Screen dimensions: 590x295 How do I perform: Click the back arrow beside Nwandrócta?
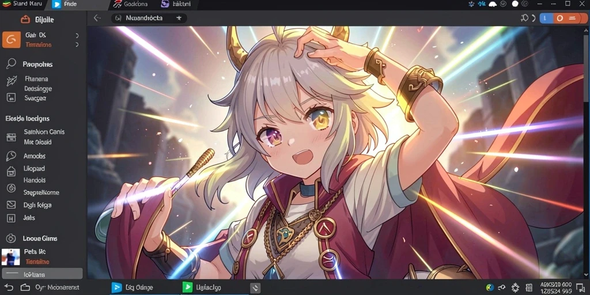[97, 18]
